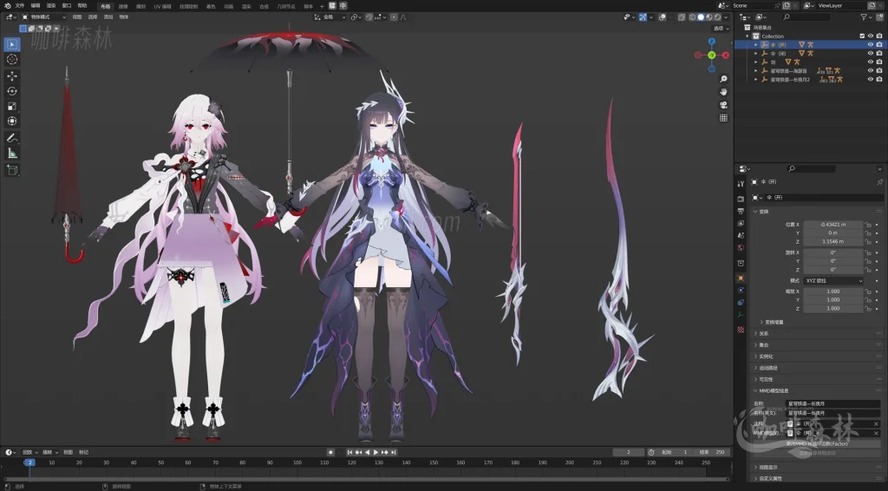Screen dimensions: 888x491
Task: Activate the Cursor tool
Action: (12, 60)
